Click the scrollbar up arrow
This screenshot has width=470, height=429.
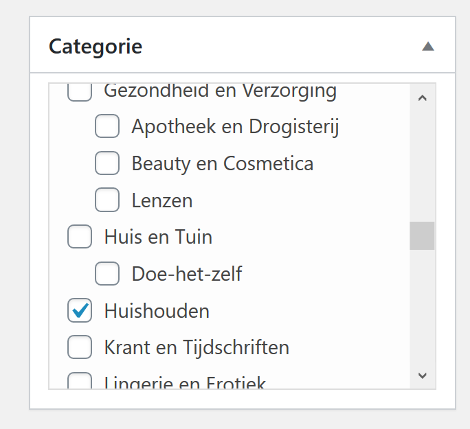click(422, 98)
